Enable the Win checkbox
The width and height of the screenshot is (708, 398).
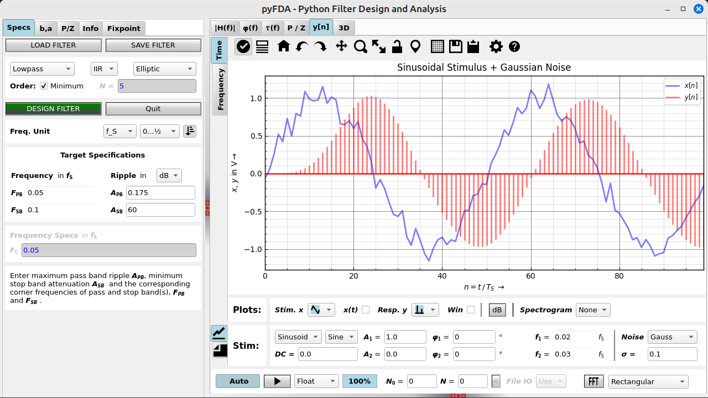471,310
